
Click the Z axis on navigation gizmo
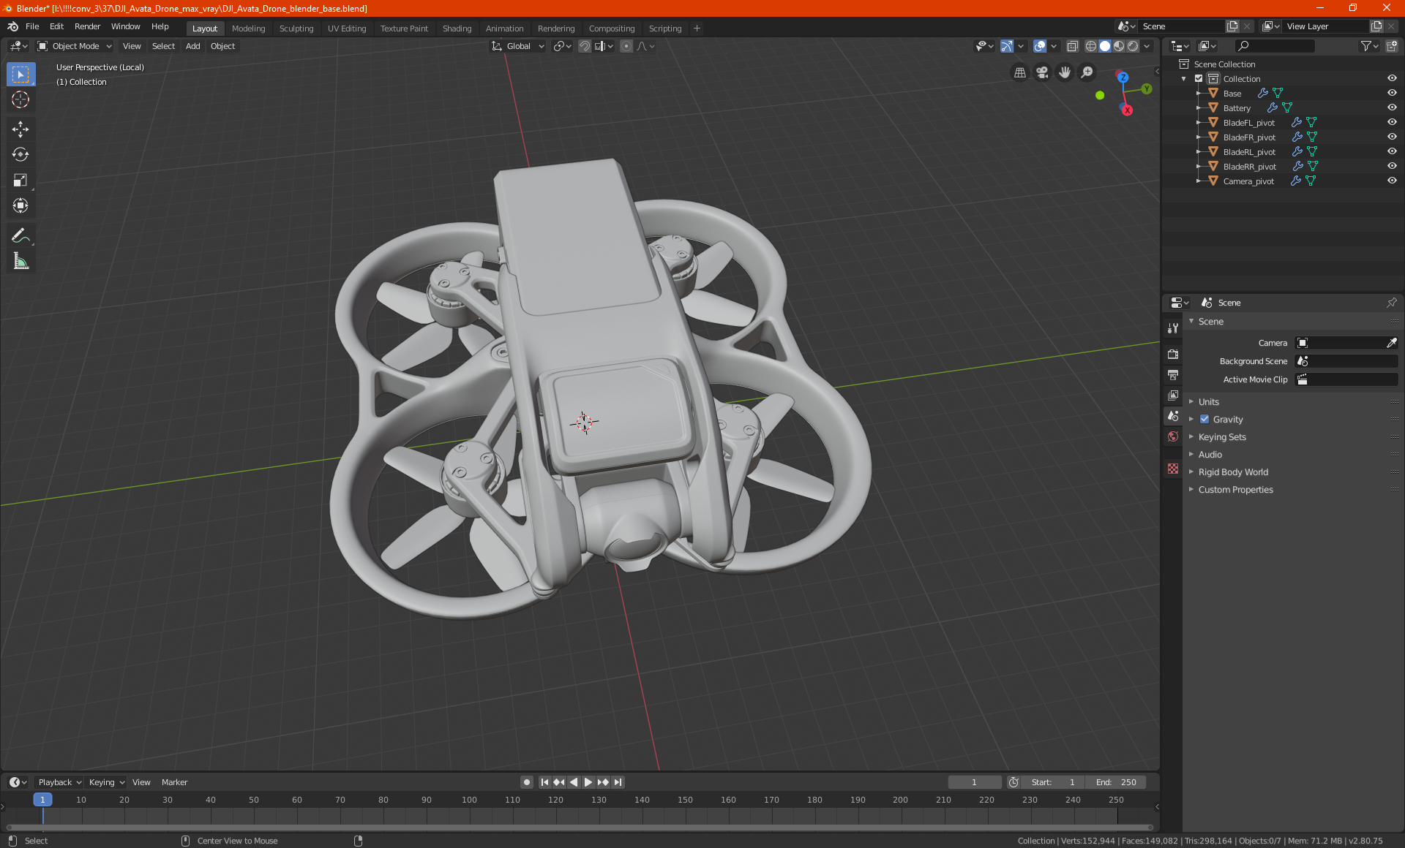click(x=1123, y=77)
